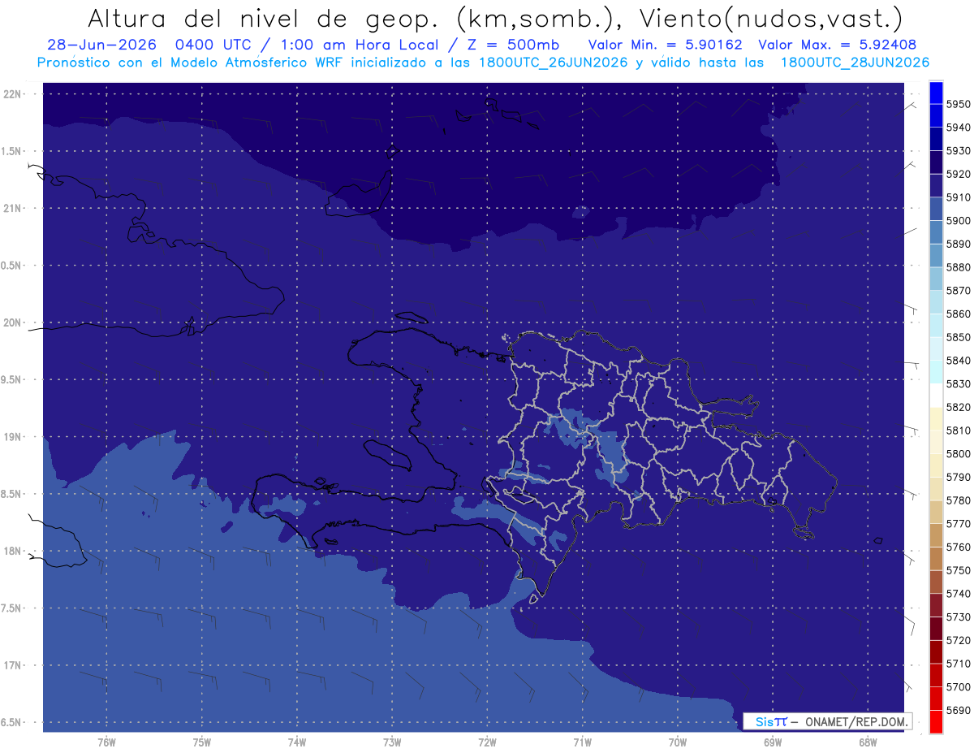Click the 75W longitude label

pos(202,742)
